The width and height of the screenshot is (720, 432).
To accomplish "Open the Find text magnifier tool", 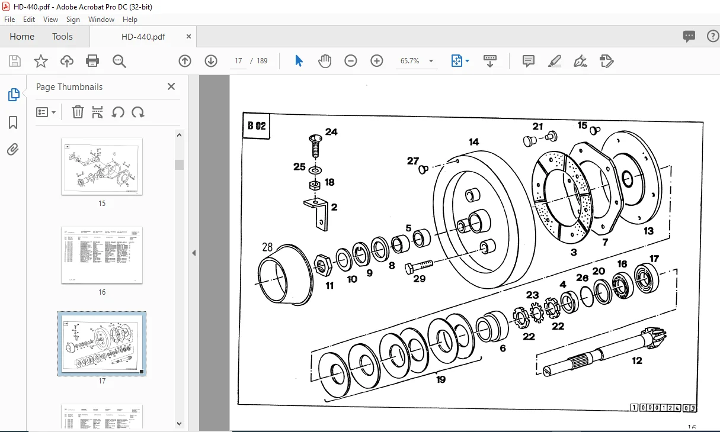I will pos(119,61).
